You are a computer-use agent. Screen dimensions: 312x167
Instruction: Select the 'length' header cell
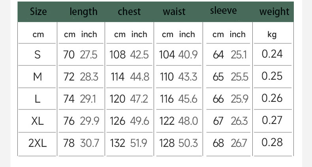[x=83, y=12]
